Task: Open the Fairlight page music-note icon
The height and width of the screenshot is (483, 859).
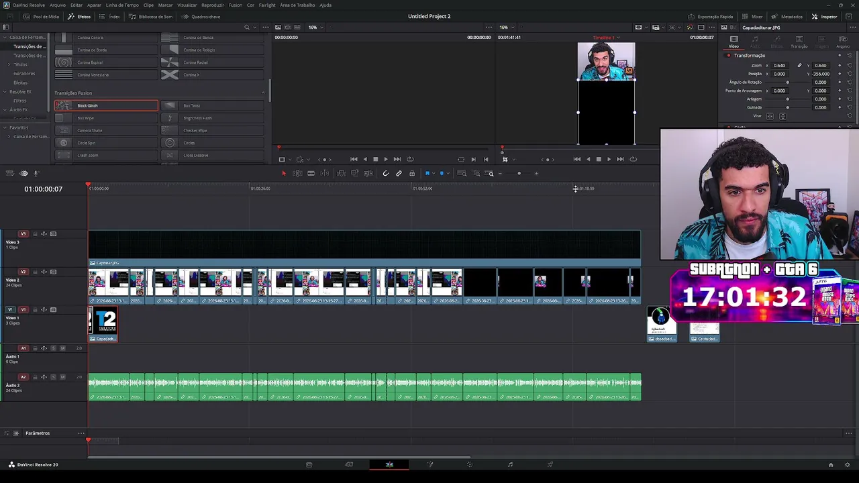Action: pos(510,464)
